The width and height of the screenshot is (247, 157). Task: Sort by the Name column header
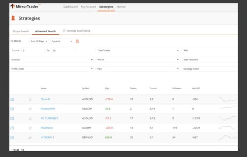[43, 88]
